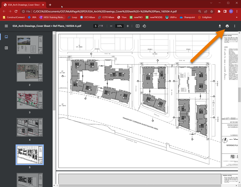Open the Sharepoint bookmark
This screenshot has width=241, height=187.
[187, 17]
